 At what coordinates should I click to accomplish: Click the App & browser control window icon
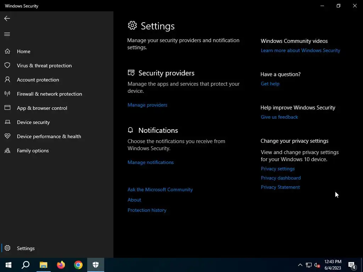tap(7, 108)
